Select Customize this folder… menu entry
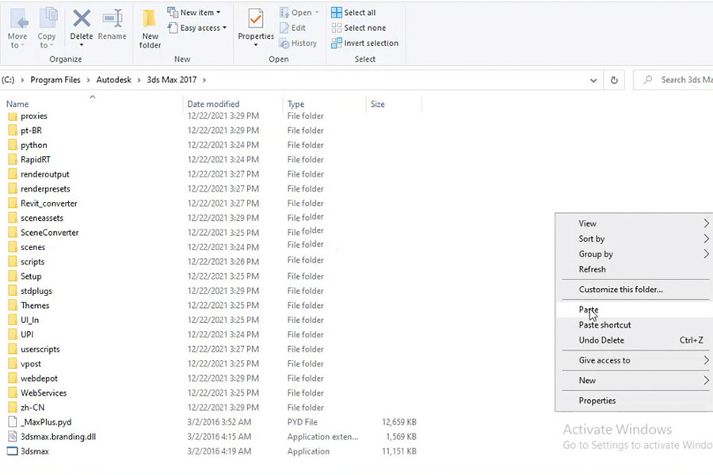The width and height of the screenshot is (713, 475). point(635,290)
